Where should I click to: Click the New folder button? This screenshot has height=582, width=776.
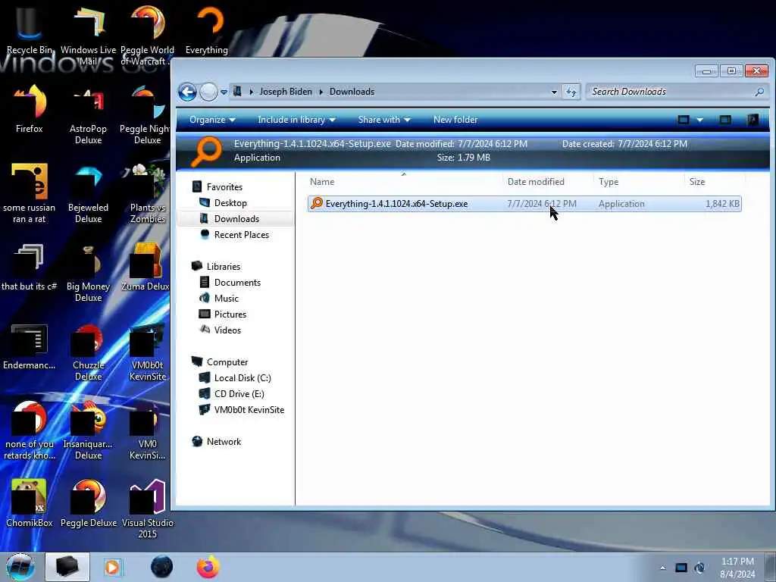(x=455, y=120)
